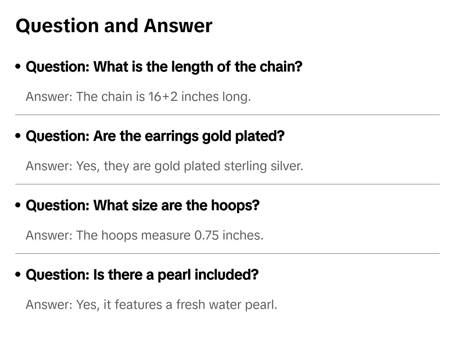The width and height of the screenshot is (455, 341).
Task: Click the separator beneath the hoops answer
Action: click(x=227, y=254)
